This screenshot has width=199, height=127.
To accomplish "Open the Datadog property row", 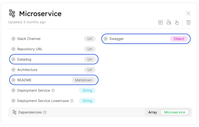I will (x=54, y=59).
